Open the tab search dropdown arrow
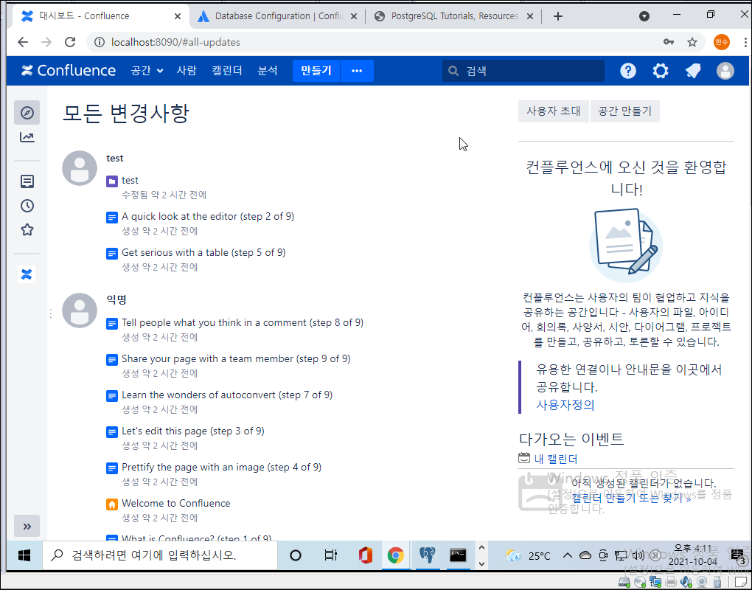 (x=644, y=16)
